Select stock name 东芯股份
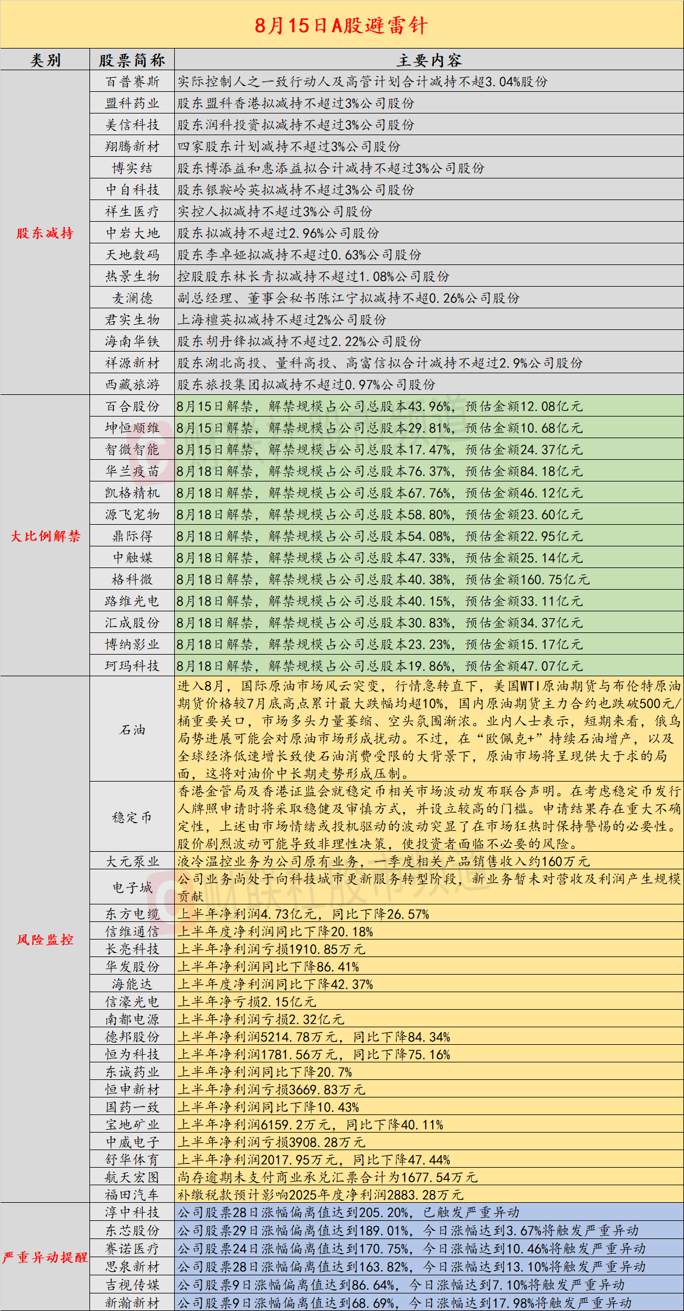Viewport: 684px width, 1311px height. 132,1230
